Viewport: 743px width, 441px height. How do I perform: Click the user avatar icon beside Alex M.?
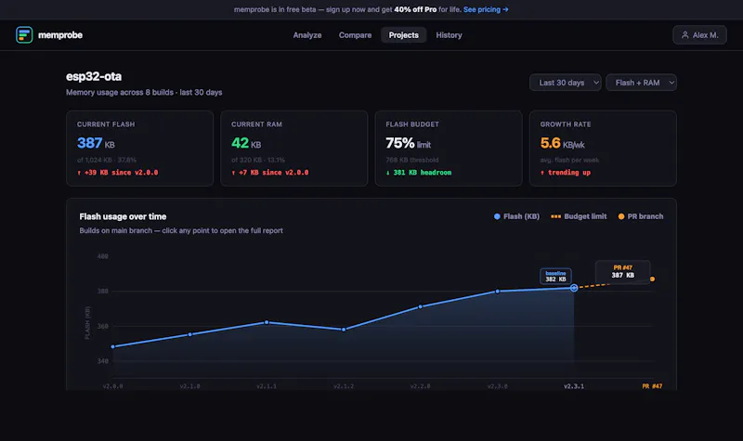pyautogui.click(x=684, y=35)
